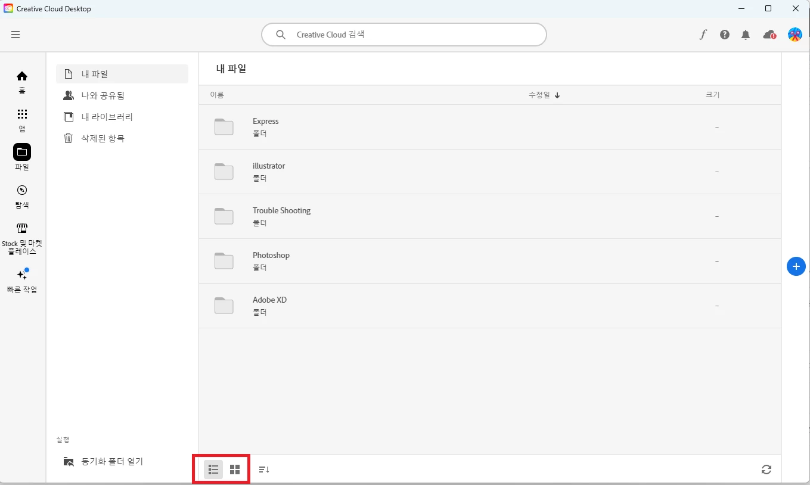Select the Photoshop folder name
Viewport: 810px width, 485px height.
pos(271,255)
